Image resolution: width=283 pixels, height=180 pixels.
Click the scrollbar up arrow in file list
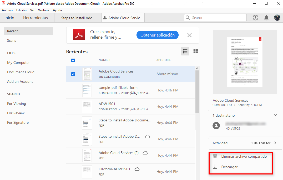[x=198, y=68]
